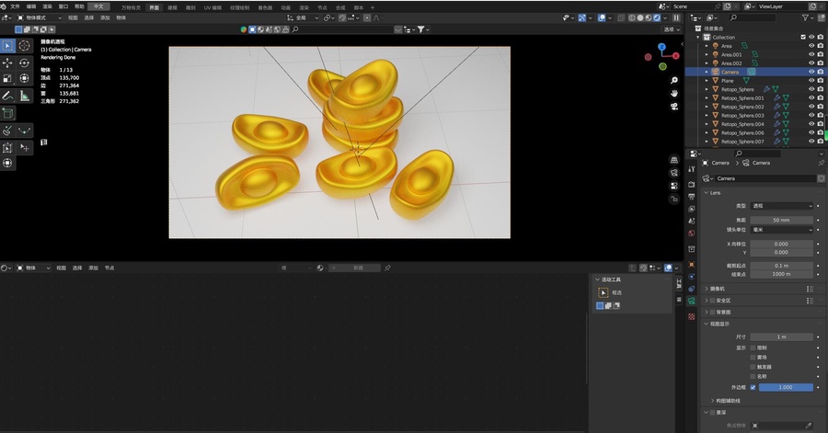
Task: Select the Measure ruler tool
Action: [24, 96]
